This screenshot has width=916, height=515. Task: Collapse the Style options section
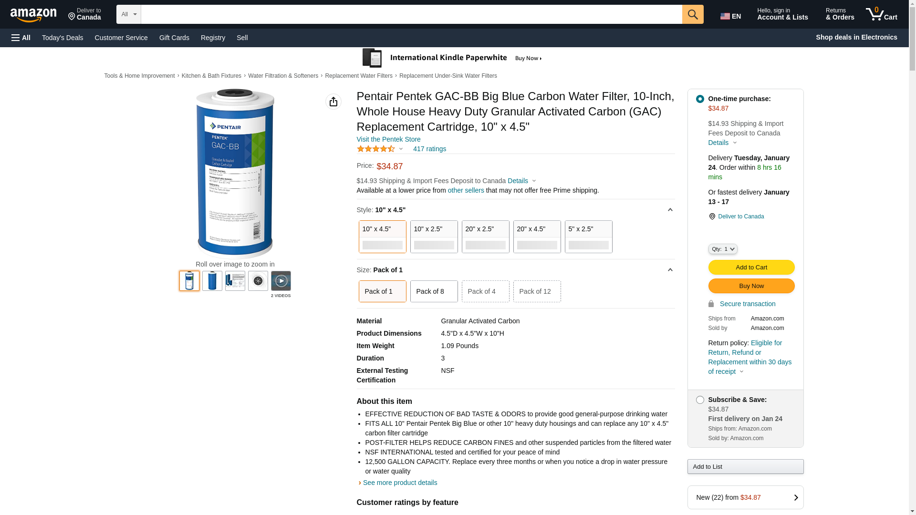[670, 210]
